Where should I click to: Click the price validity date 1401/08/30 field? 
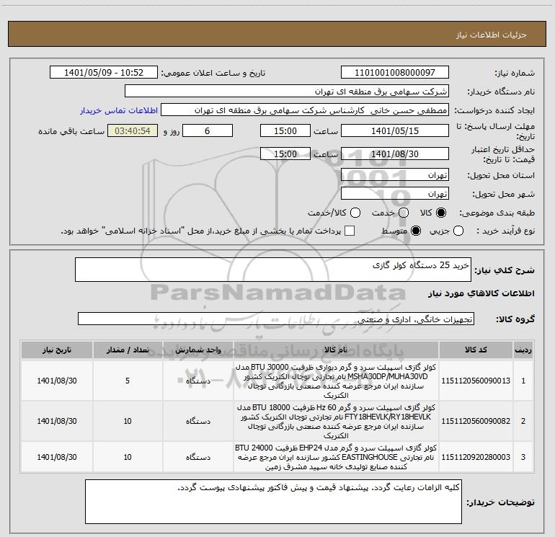click(395, 154)
